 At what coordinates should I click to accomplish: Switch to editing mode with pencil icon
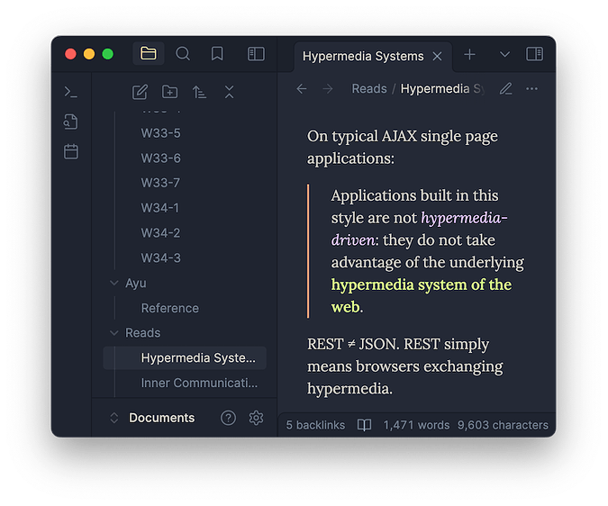click(505, 88)
